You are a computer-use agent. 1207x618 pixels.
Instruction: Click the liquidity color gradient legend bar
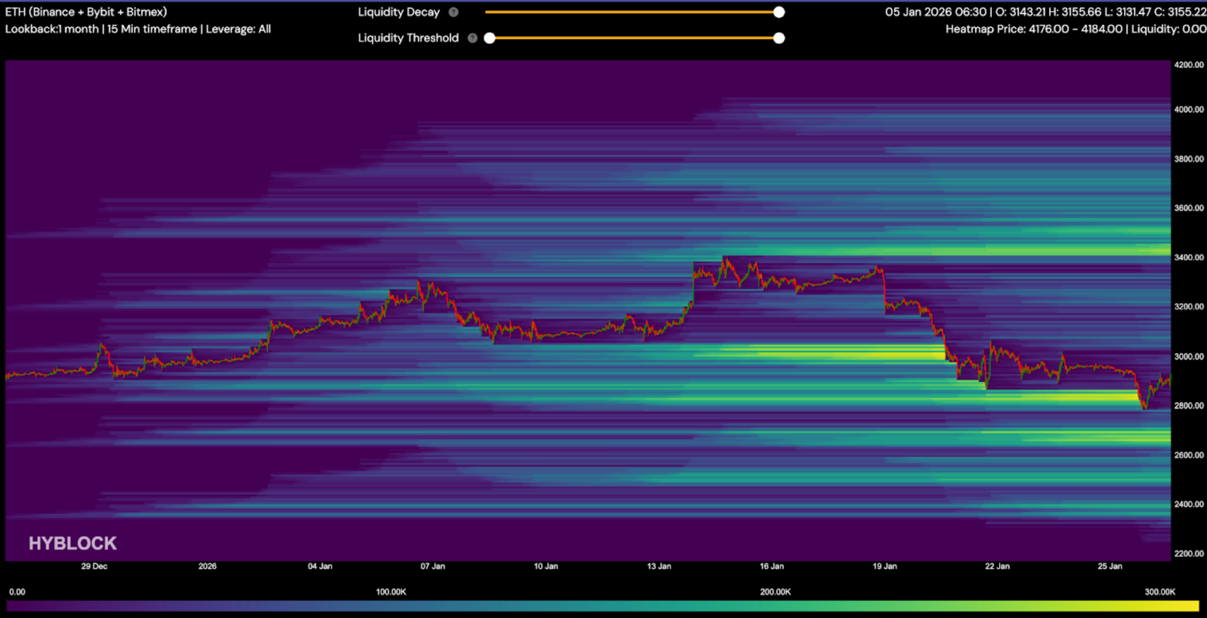pyautogui.click(x=602, y=607)
